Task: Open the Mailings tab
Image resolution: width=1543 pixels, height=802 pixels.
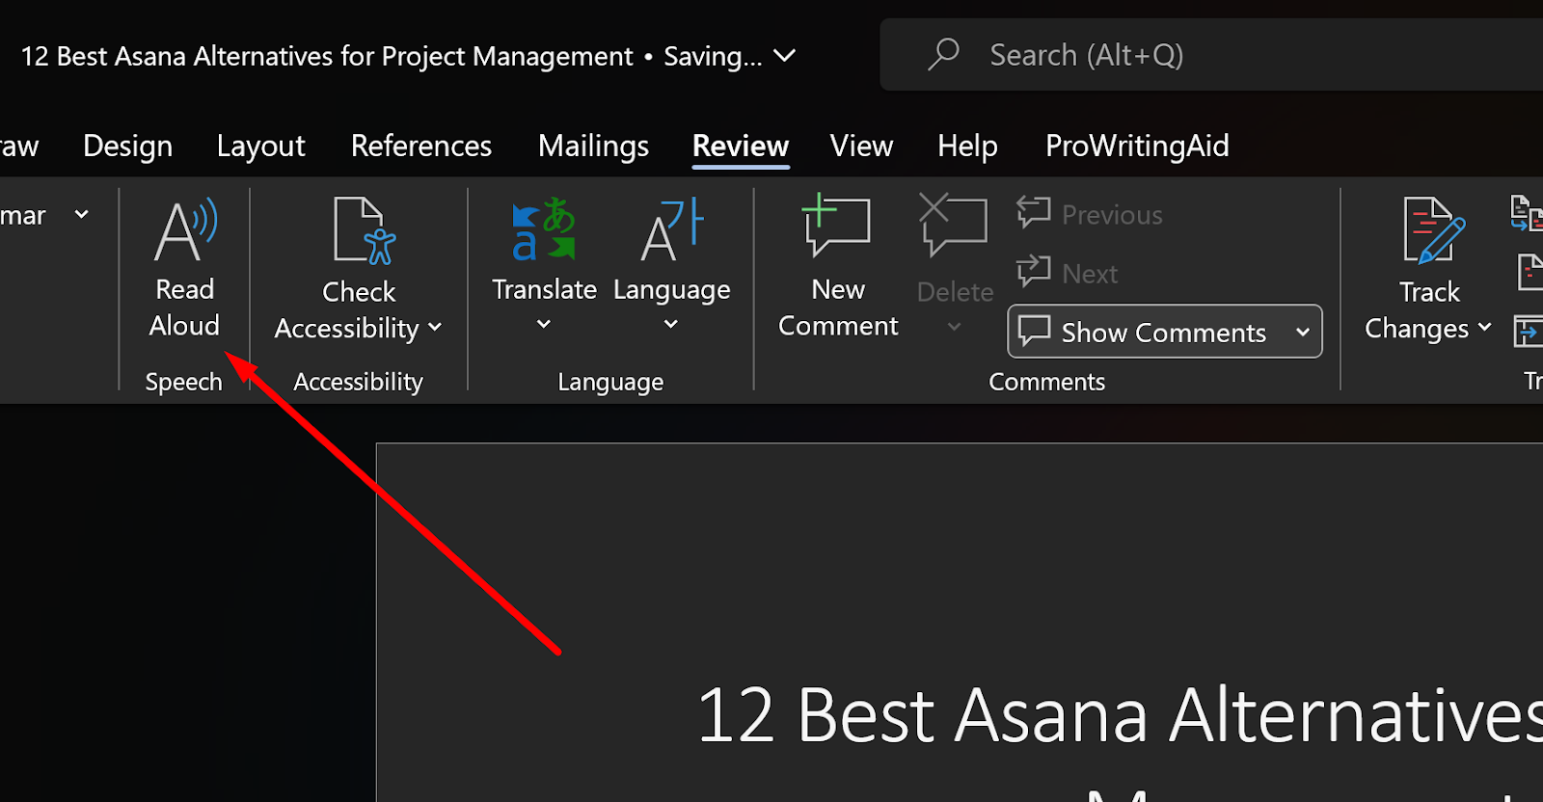Action: tap(593, 146)
